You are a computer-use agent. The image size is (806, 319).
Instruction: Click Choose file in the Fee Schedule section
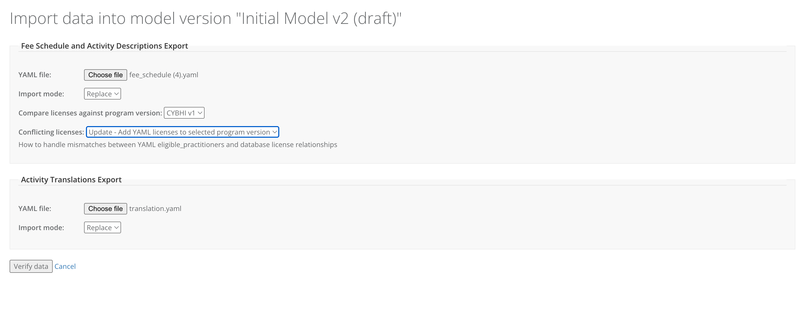105,75
